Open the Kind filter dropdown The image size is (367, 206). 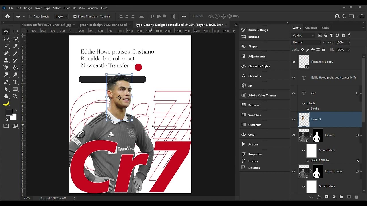304,35
